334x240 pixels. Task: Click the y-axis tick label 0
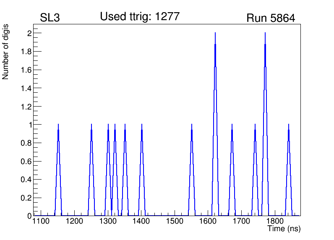[x=30, y=216]
